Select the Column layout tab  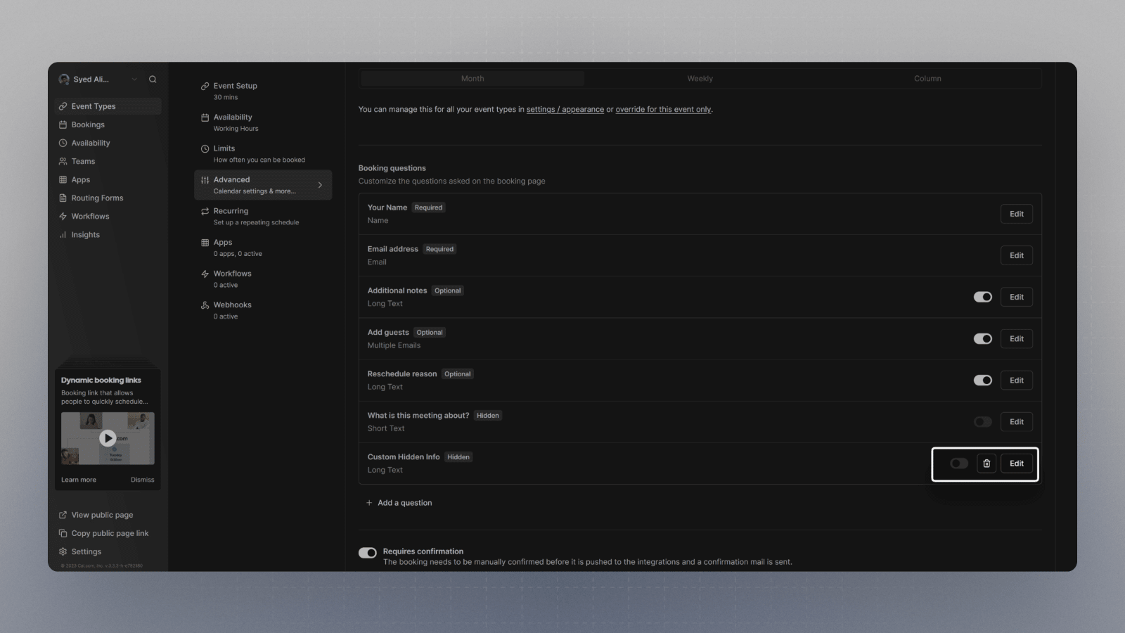tap(927, 79)
